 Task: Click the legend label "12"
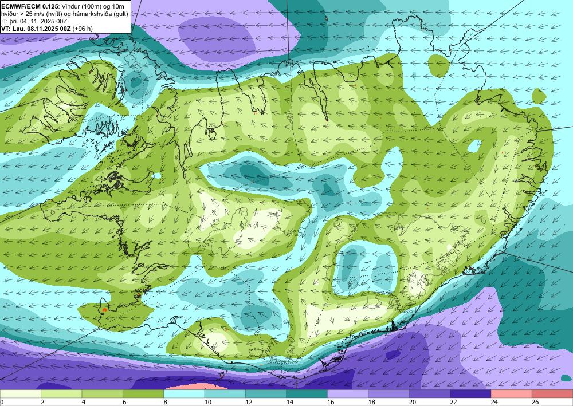[249, 402]
